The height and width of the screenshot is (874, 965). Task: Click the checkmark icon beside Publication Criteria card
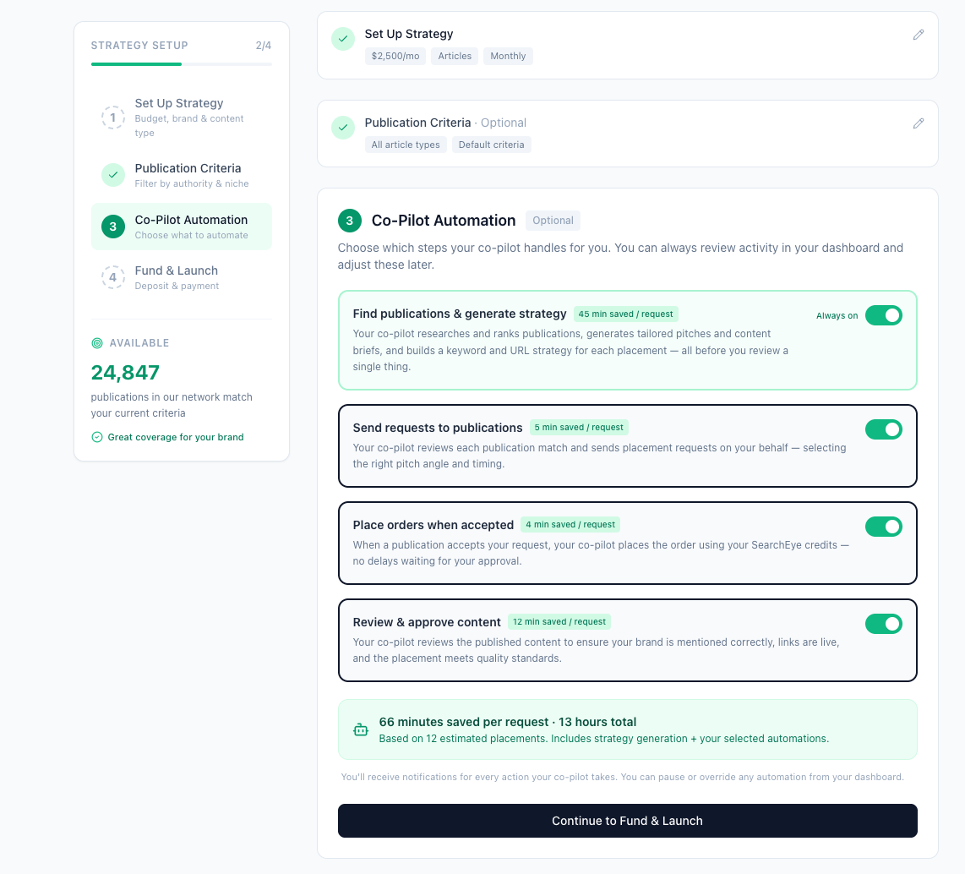coord(342,128)
